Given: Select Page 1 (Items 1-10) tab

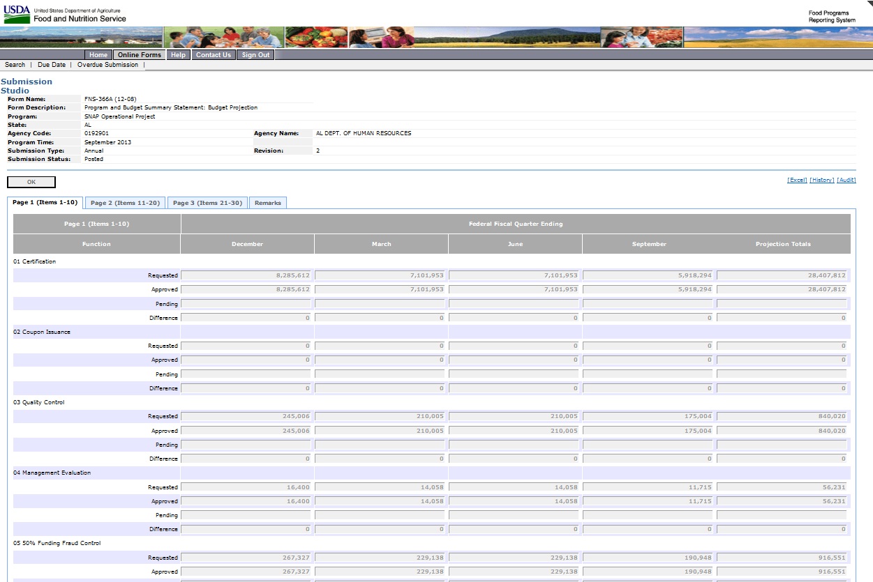Looking at the screenshot, I should (x=45, y=203).
